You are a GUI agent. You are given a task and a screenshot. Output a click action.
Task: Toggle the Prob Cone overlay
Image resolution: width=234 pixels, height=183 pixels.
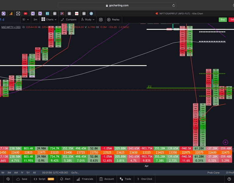pos(213,173)
